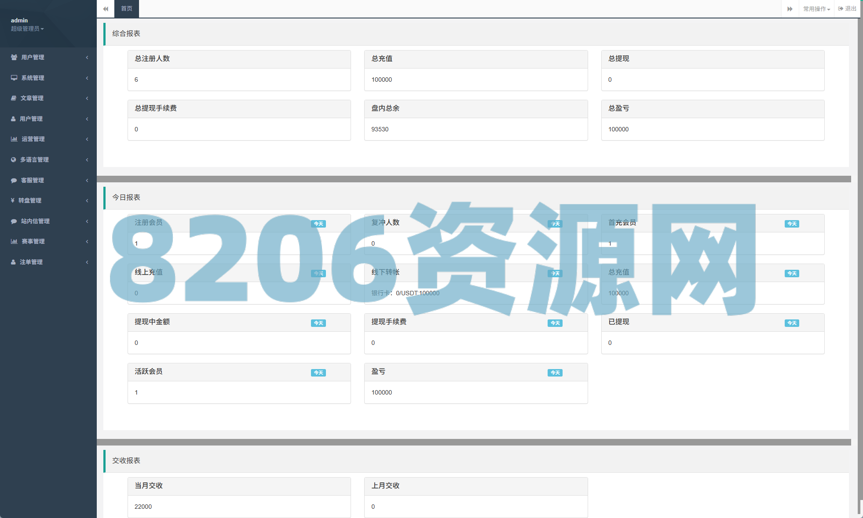Expand the 文章管理 chevron
The image size is (863, 518).
pos(87,98)
